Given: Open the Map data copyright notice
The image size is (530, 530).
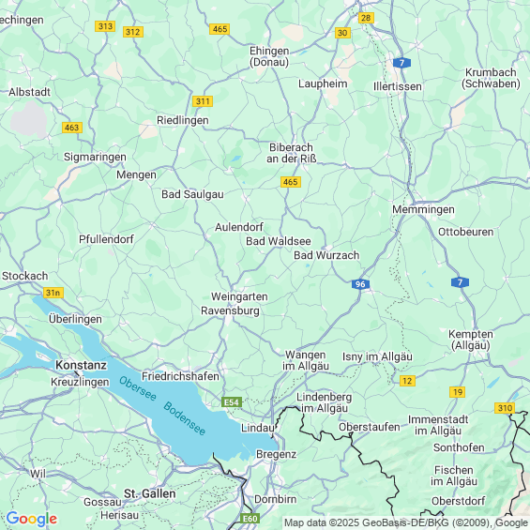Looking at the screenshot, I should [406, 522].
